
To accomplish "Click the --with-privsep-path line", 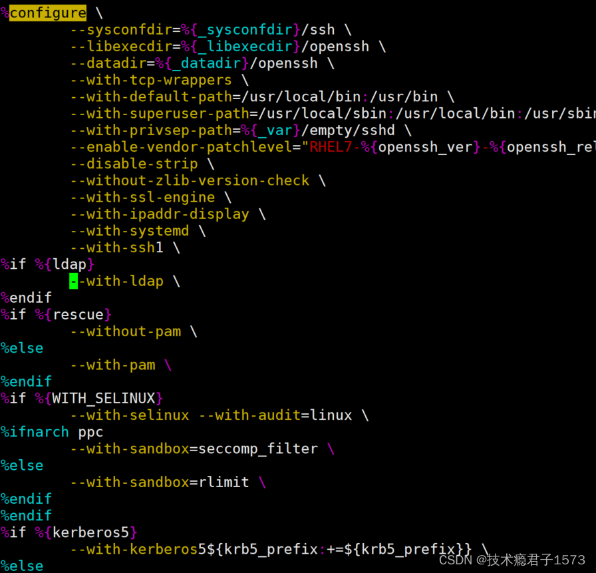I will pyautogui.click(x=241, y=130).
